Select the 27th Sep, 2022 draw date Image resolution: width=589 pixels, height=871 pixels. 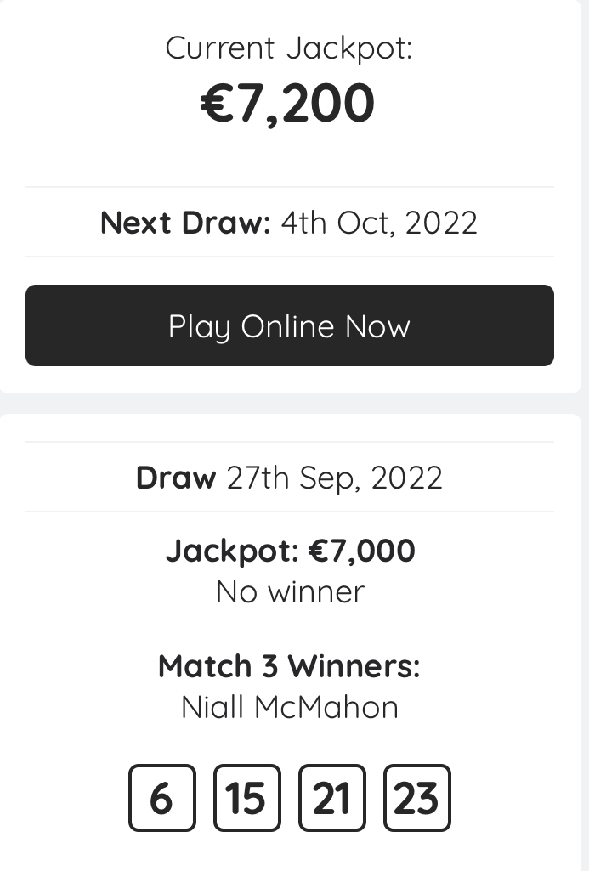(335, 478)
